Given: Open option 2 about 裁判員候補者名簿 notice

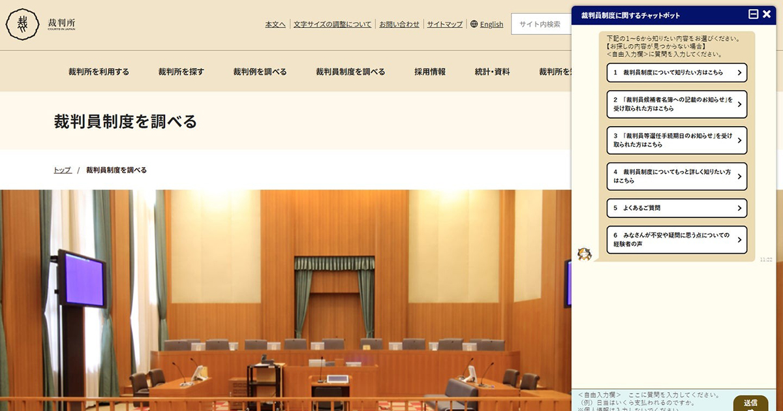Looking at the screenshot, I should tap(676, 104).
